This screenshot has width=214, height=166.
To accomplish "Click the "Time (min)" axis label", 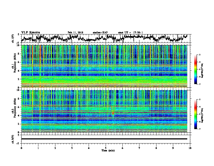I will (108, 151).
